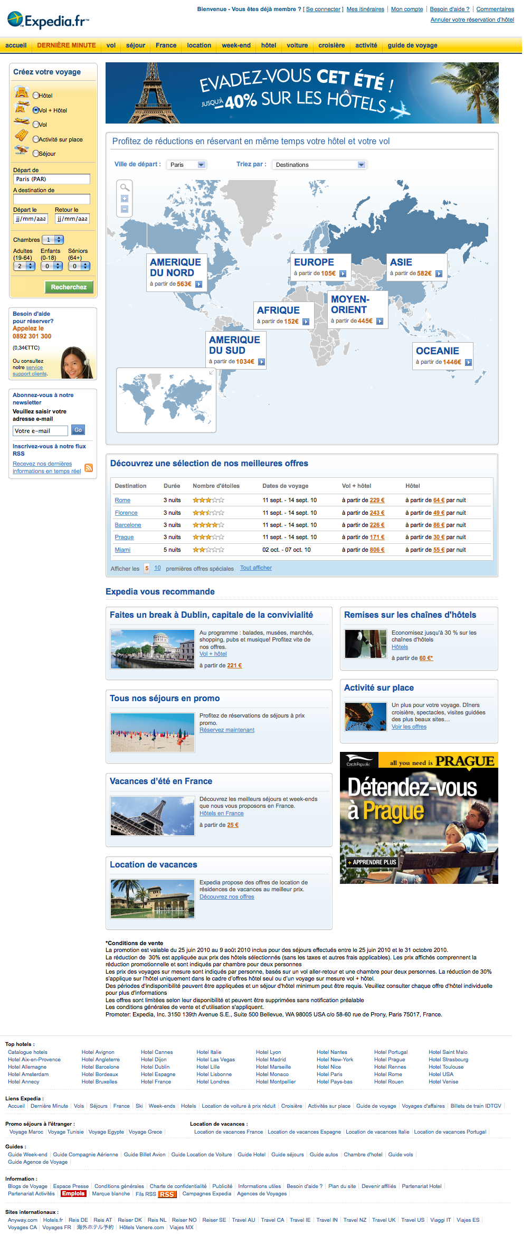Open the séjour nav tab

click(136, 45)
